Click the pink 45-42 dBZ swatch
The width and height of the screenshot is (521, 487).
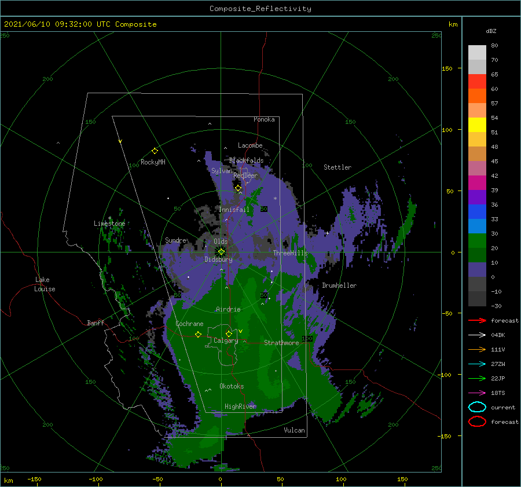click(x=477, y=168)
